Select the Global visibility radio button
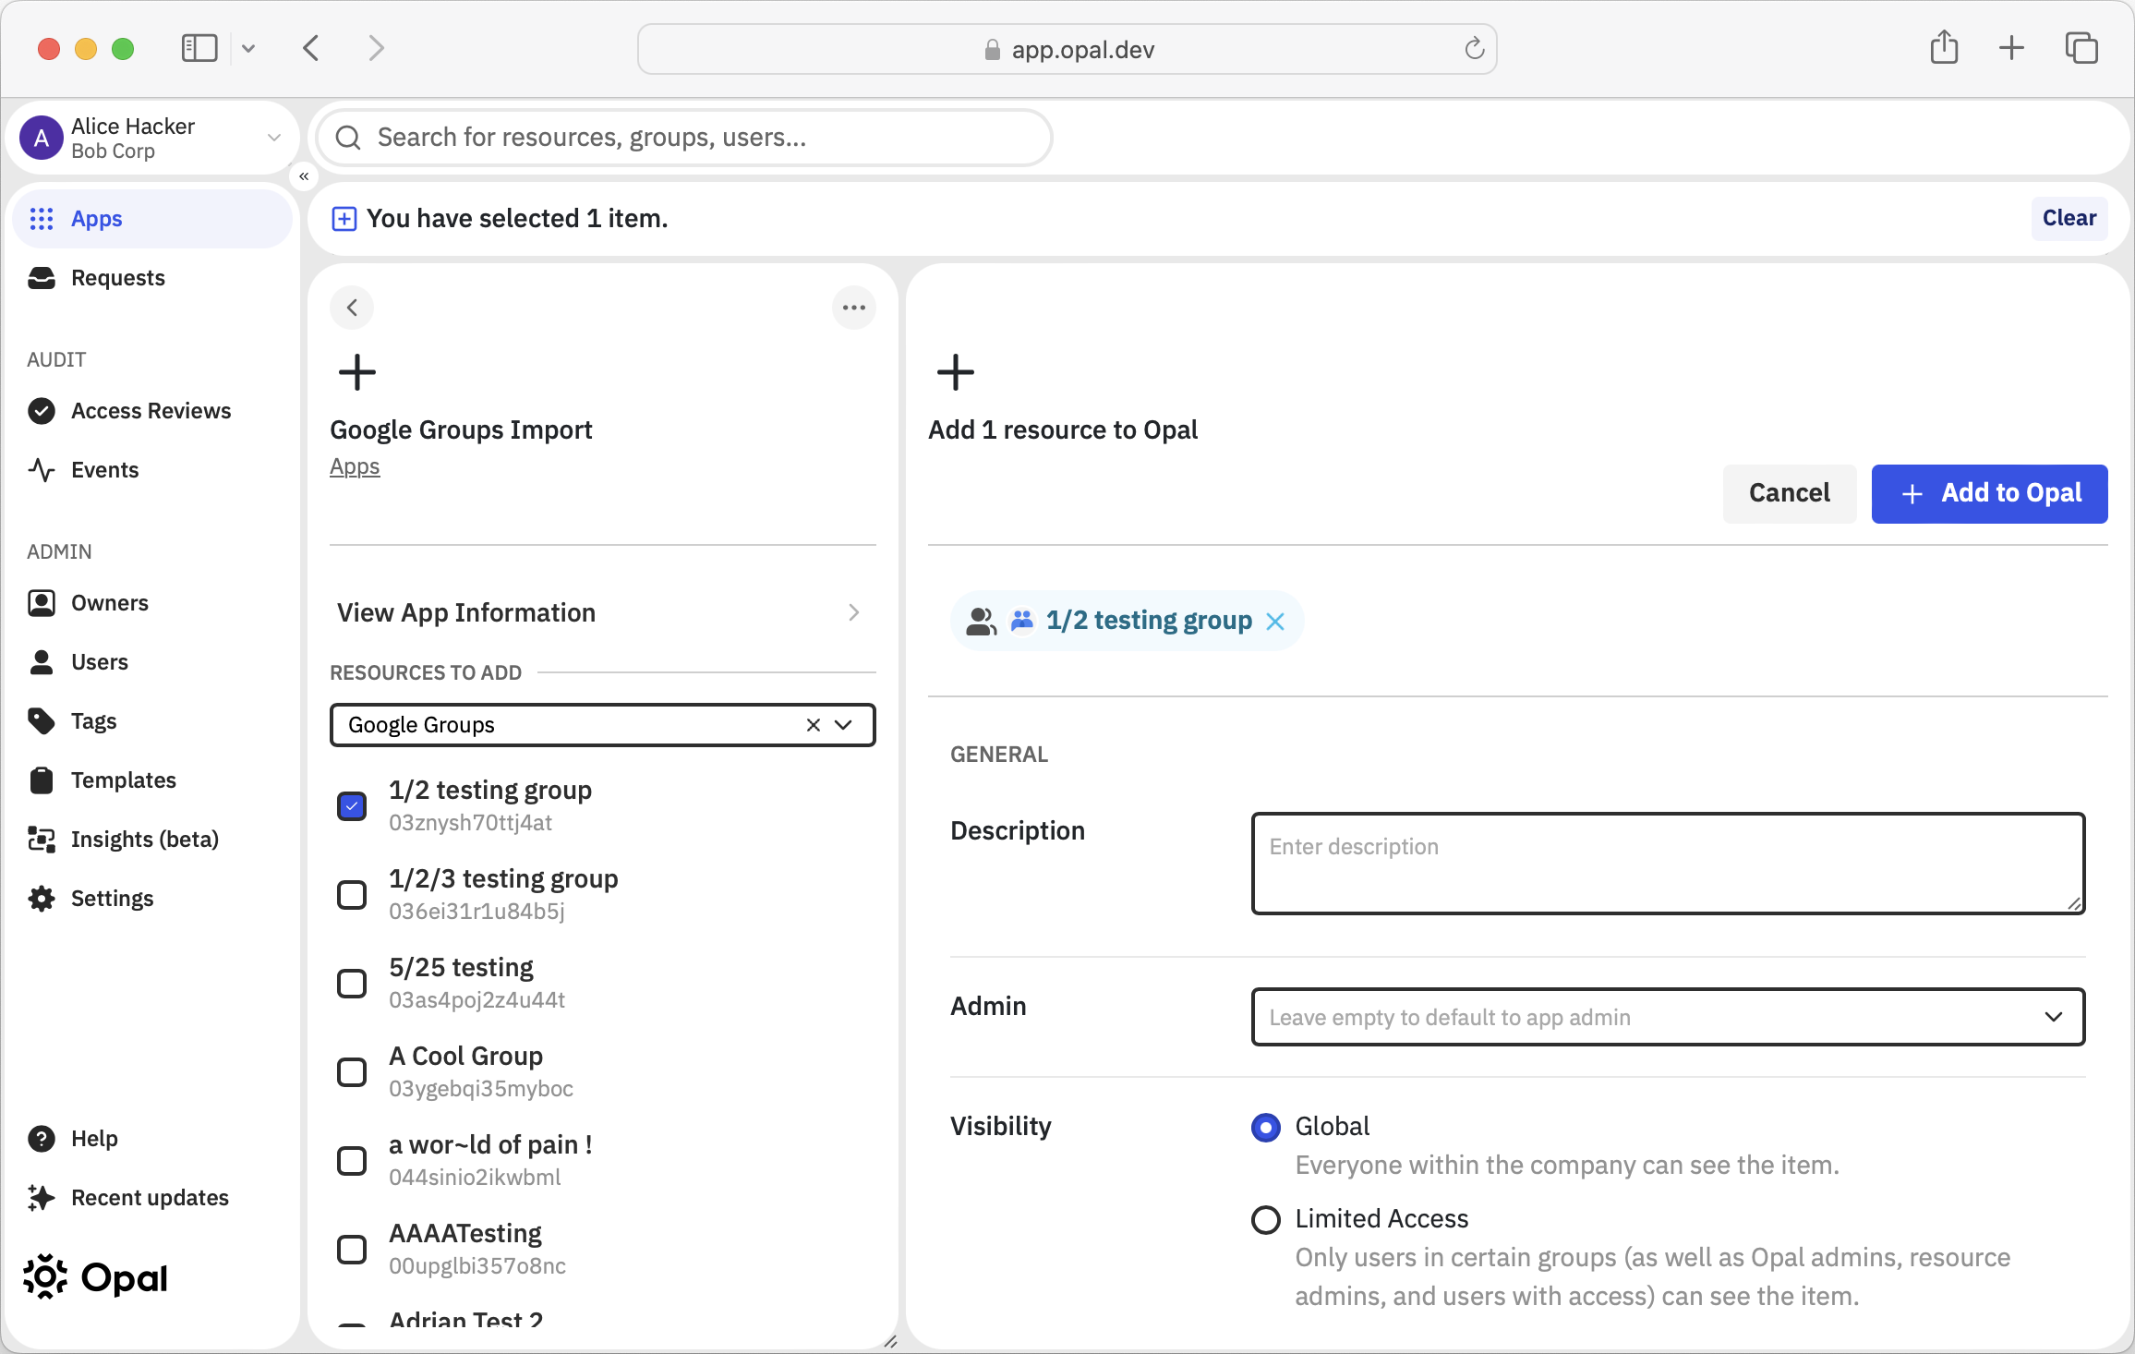Screen dimensions: 2135x1354 coord(1266,1128)
